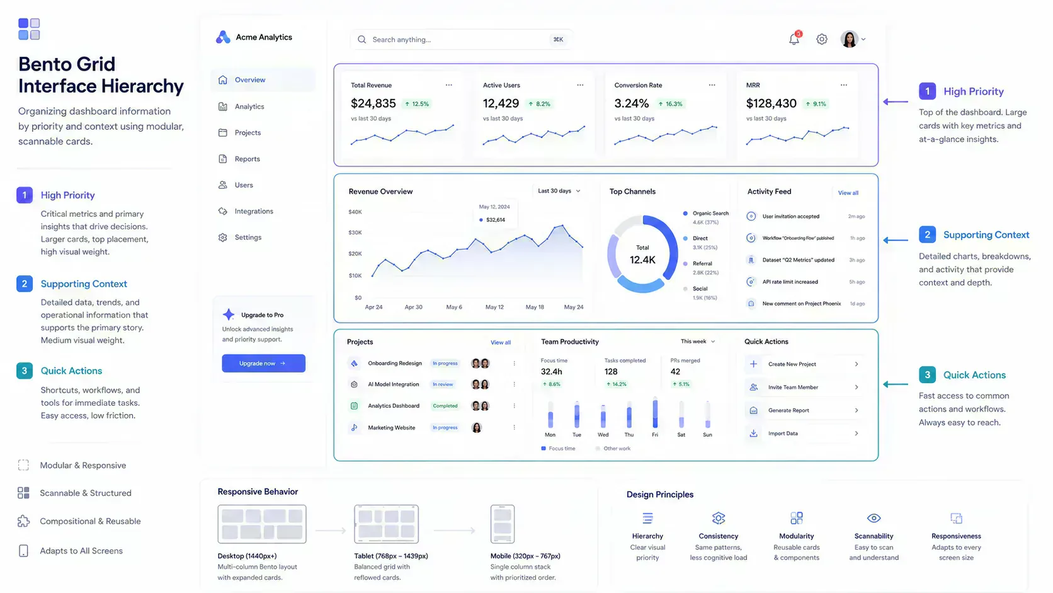Screen dimensions: 1053x593
Task: Click the Import Data download icon
Action: [753, 433]
